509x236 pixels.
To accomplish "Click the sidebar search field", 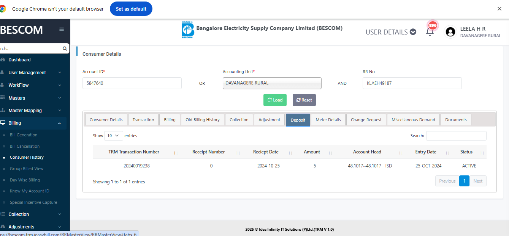I will click(x=30, y=48).
